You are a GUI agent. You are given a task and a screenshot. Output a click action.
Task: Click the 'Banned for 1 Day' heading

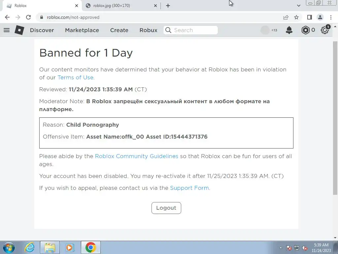click(86, 53)
